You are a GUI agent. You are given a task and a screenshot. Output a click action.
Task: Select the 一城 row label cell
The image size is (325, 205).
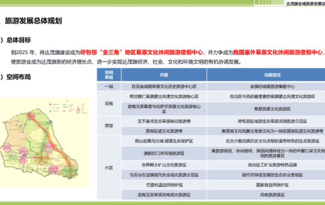pos(109,87)
